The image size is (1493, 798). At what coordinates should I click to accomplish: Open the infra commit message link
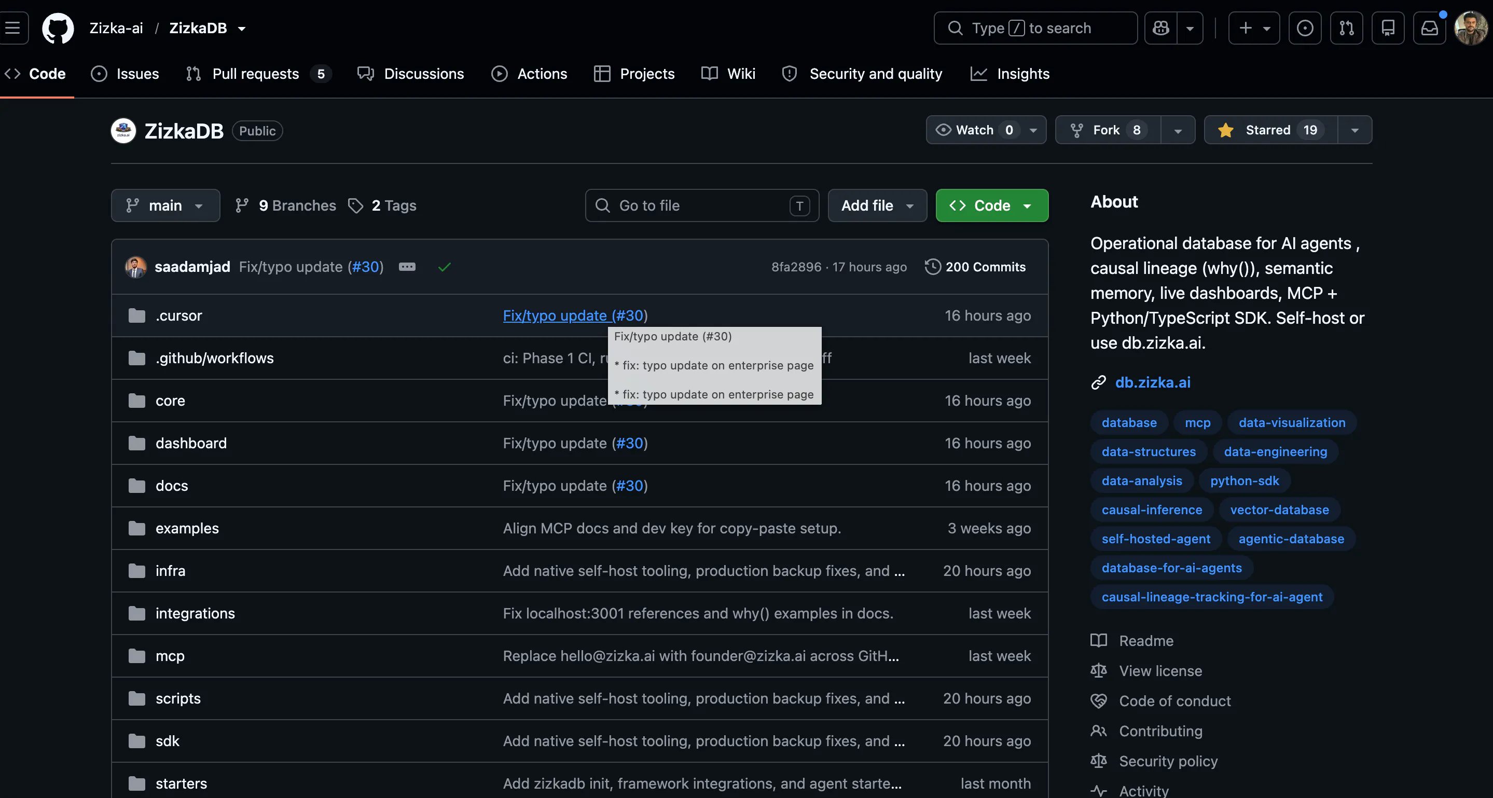[x=703, y=570]
